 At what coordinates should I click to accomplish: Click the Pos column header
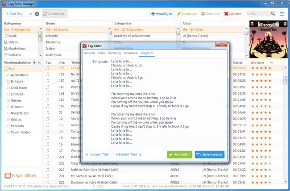point(63,63)
